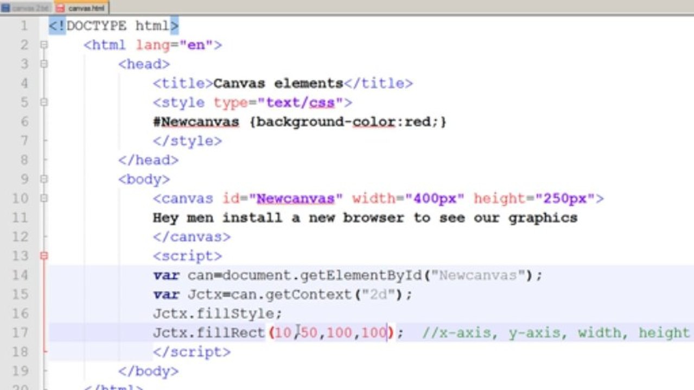Collapse the script block red fold marker on line 13
The image size is (694, 390).
click(44, 256)
